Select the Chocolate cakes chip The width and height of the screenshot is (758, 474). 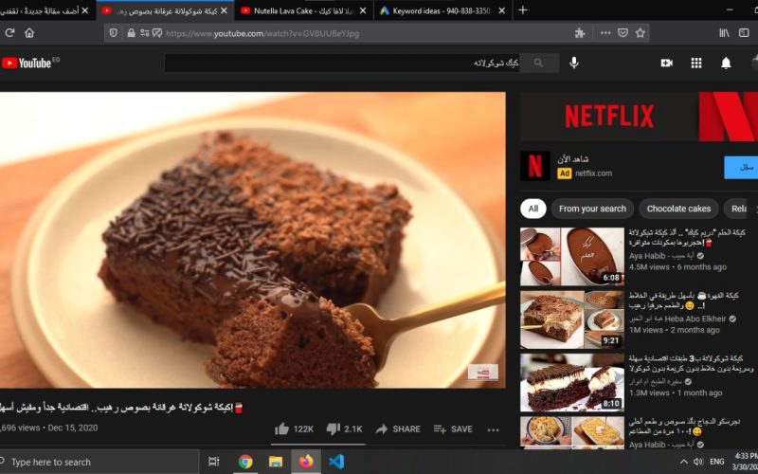pos(678,209)
